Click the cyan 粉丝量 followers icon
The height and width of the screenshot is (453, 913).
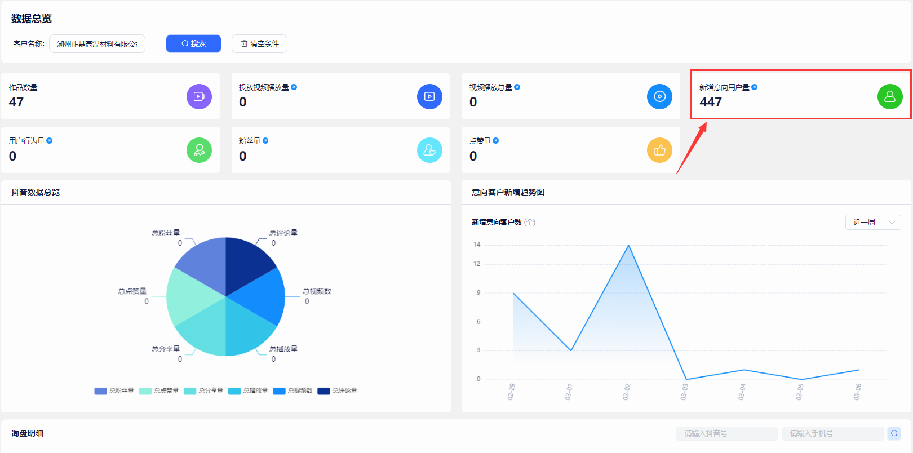coord(429,150)
